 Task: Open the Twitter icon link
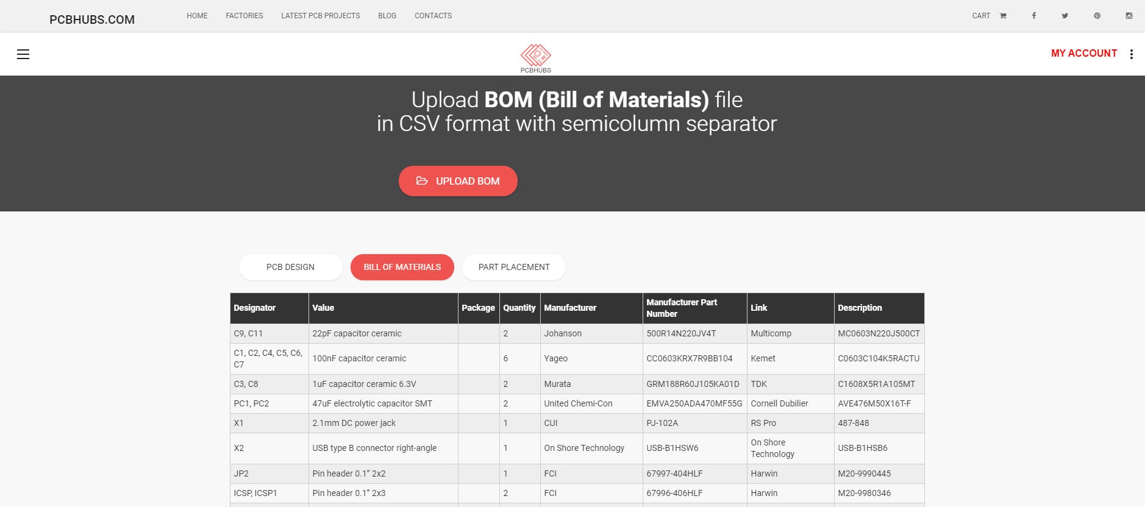coord(1065,16)
